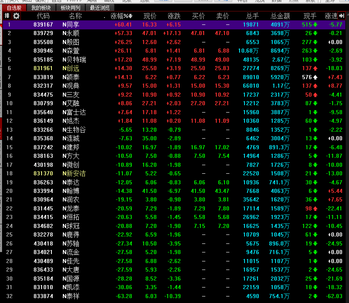Click the red up arrow in N三友 row
The height and width of the screenshot is (303, 349).
[315, 95]
